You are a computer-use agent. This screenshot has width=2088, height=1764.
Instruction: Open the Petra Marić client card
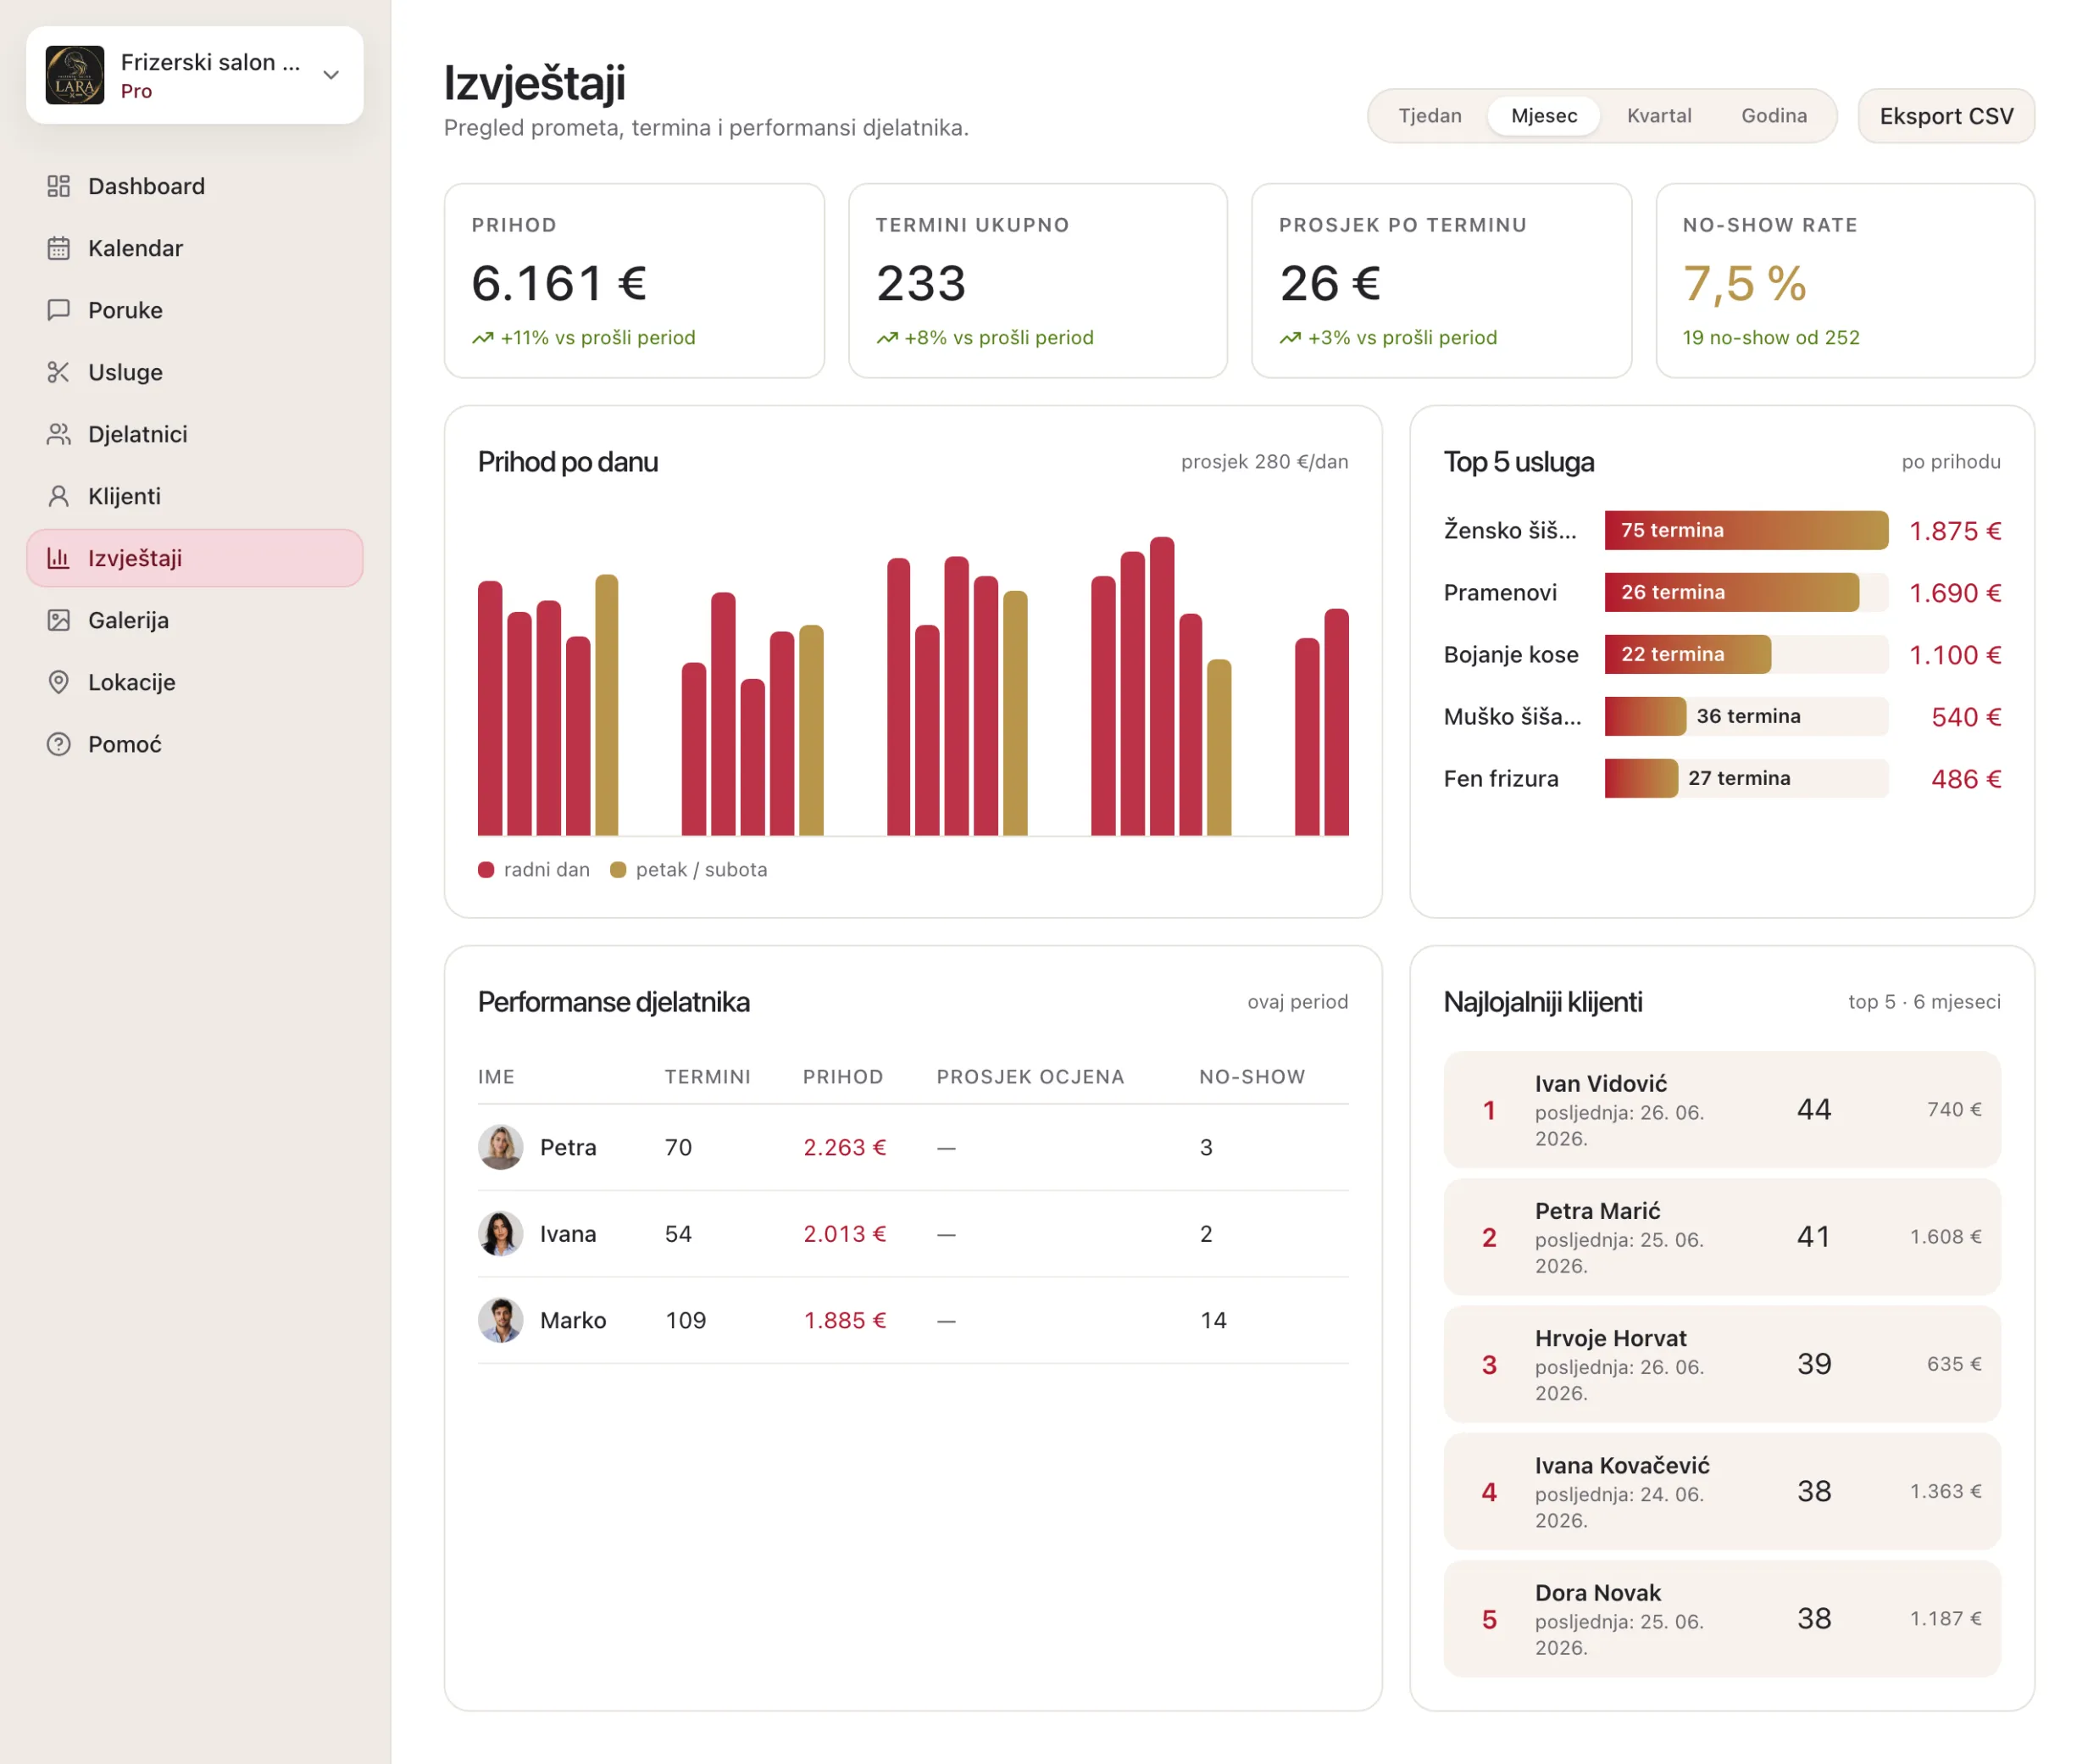pyautogui.click(x=1721, y=1236)
